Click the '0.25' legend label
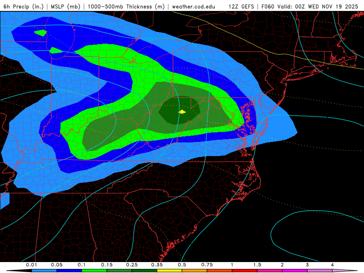364x273 pixels. [x=132, y=265]
